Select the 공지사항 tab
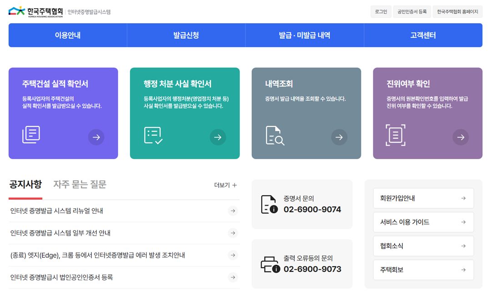Viewport: 491px width, 307px height. 25,184
